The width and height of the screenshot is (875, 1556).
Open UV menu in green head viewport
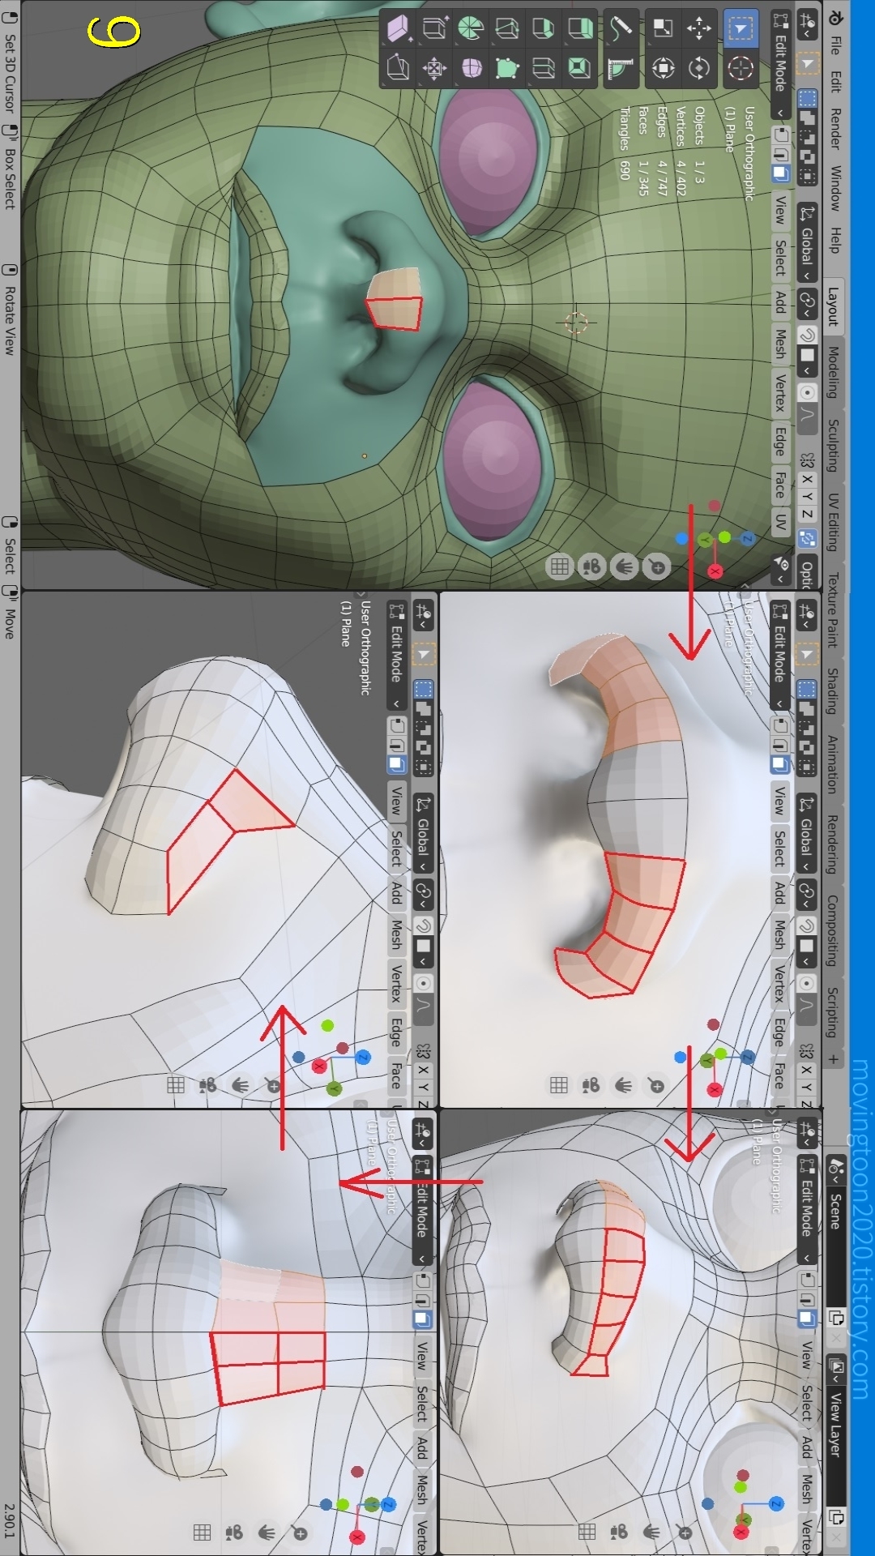pyautogui.click(x=780, y=521)
